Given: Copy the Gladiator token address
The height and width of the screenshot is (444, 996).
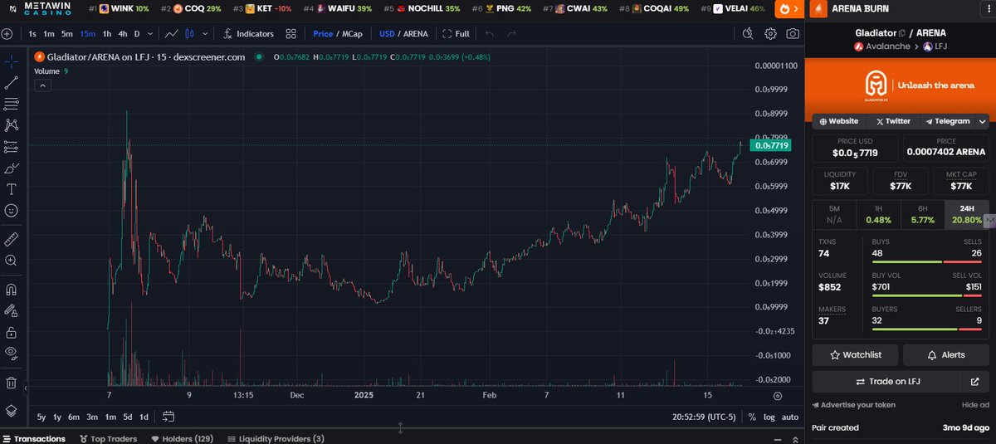Looking at the screenshot, I should 902,32.
